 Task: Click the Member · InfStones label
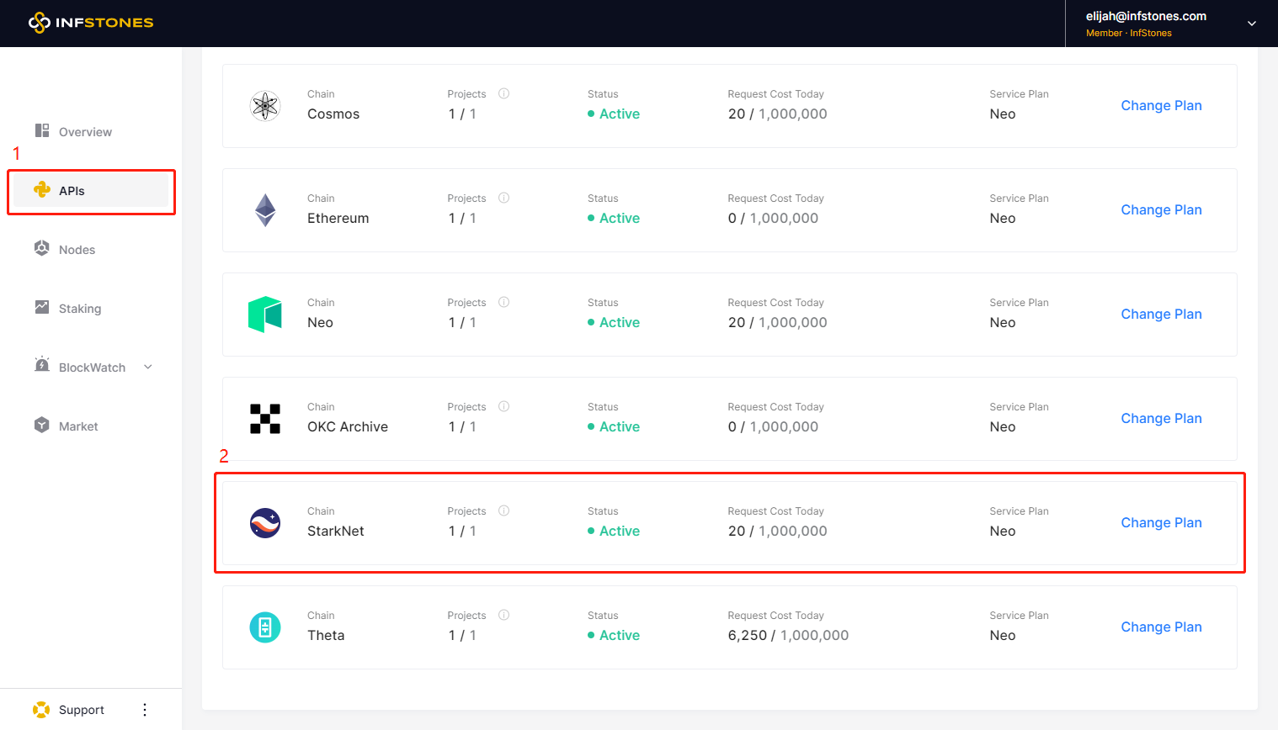coord(1128,33)
